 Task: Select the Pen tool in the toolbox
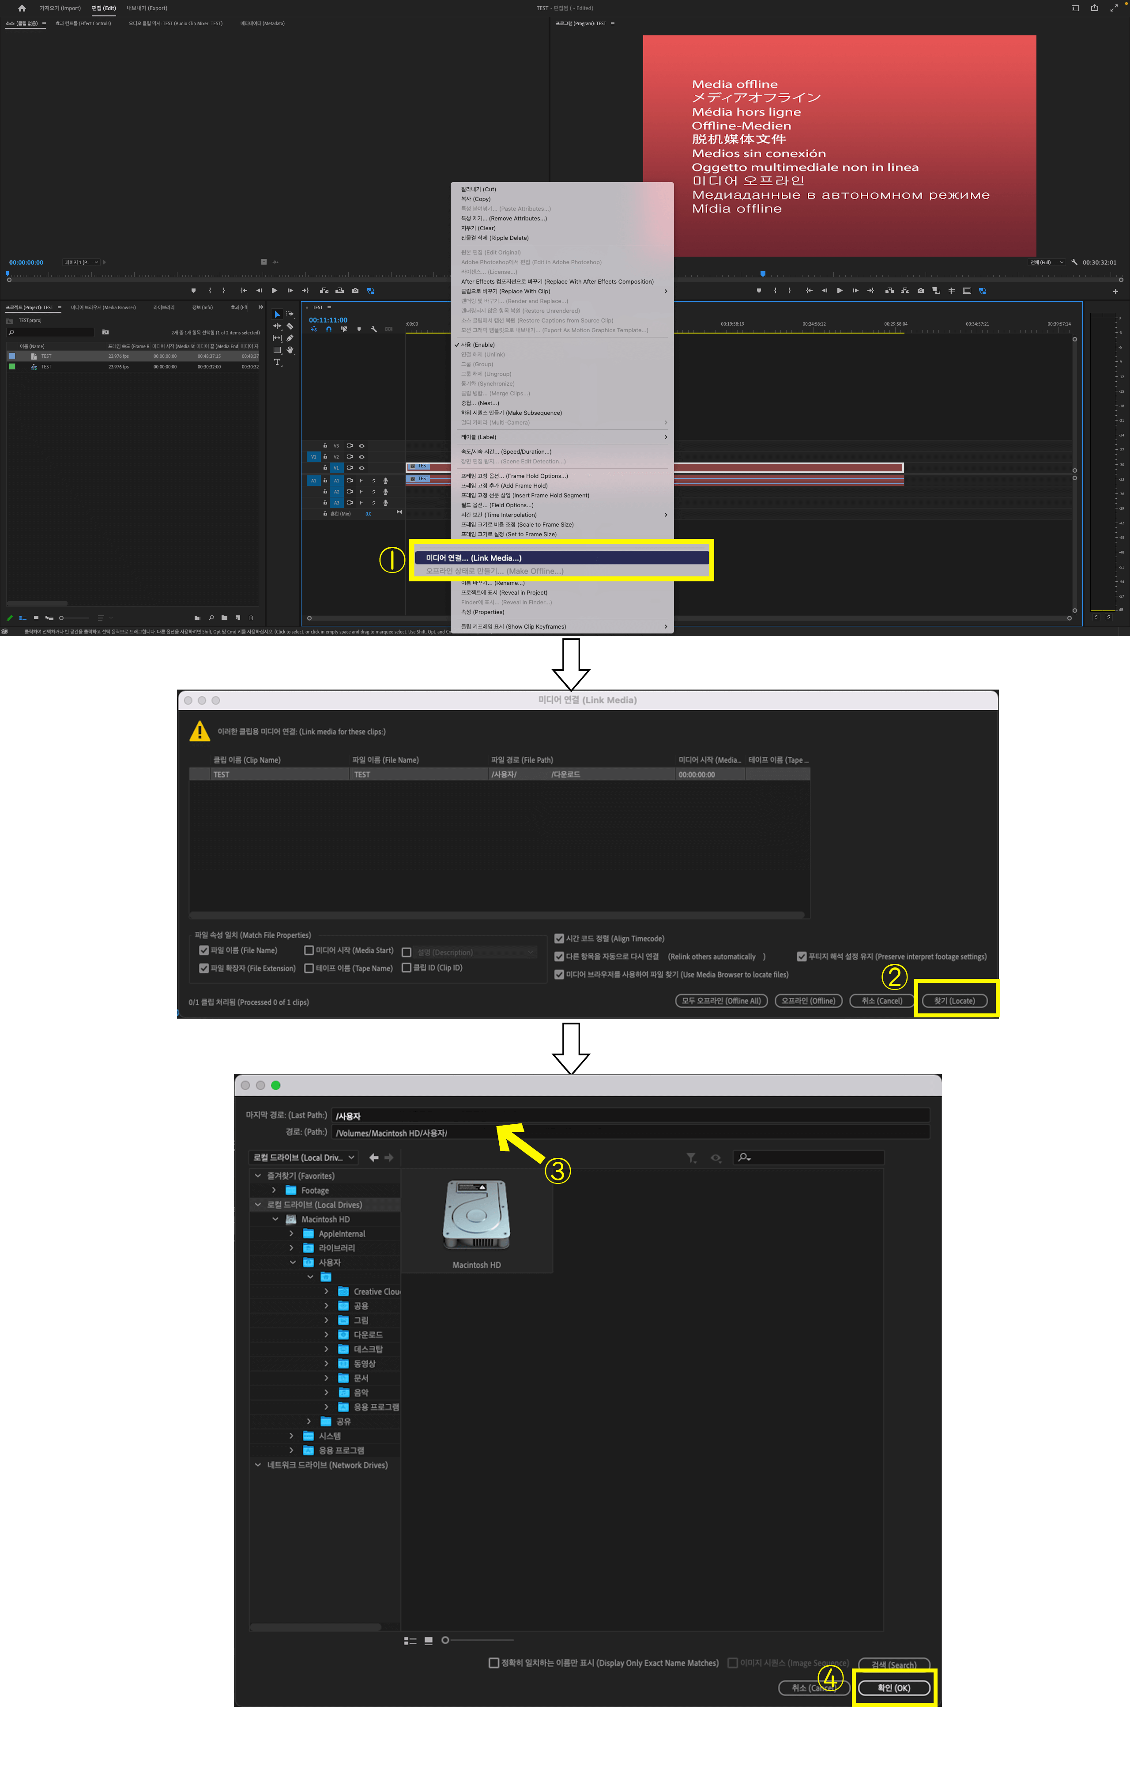[290, 337]
